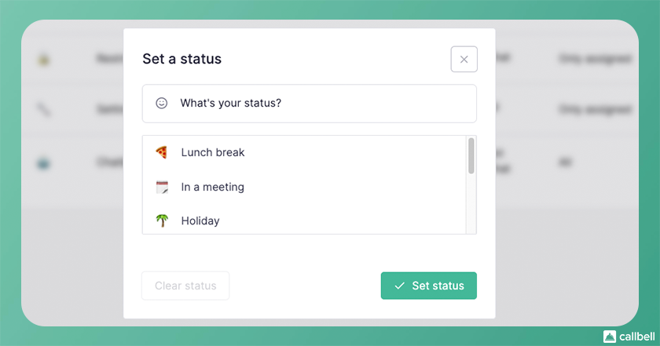Viewport: 660px width, 346px height.
Task: Click the Callbell logo icon
Action: [x=610, y=336]
